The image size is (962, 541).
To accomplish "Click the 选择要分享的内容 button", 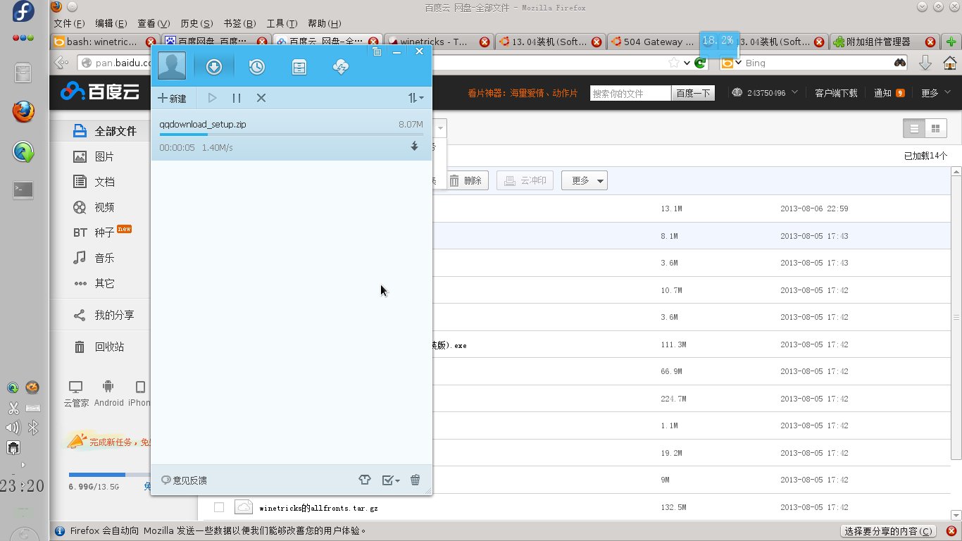I will point(889,531).
